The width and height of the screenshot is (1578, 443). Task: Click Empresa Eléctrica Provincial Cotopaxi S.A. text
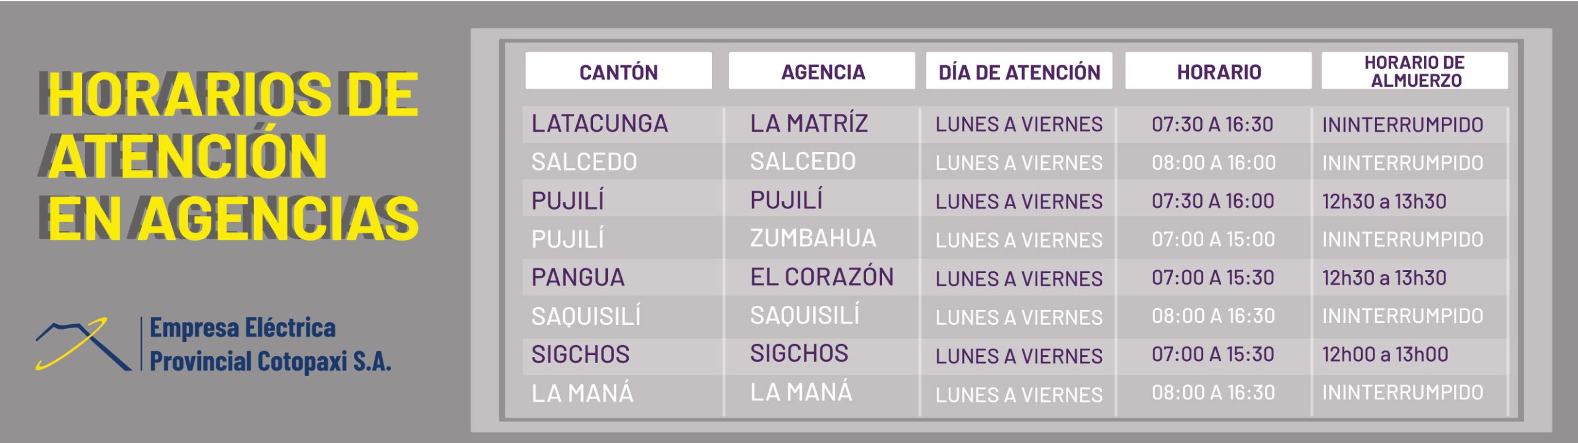coord(271,345)
